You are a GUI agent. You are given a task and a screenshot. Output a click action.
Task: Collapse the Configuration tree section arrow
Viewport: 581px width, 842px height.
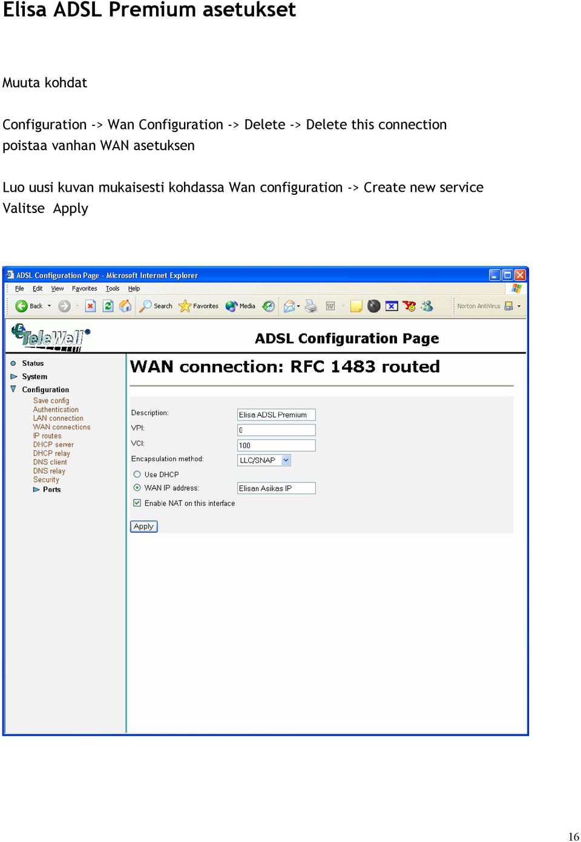point(13,389)
